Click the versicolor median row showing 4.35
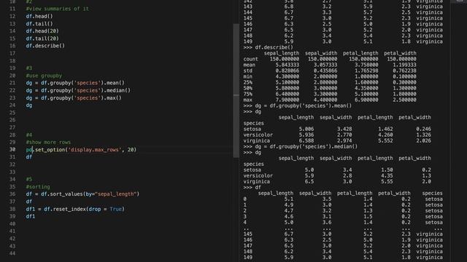This screenshot has height=262, width=467. click(x=337, y=175)
